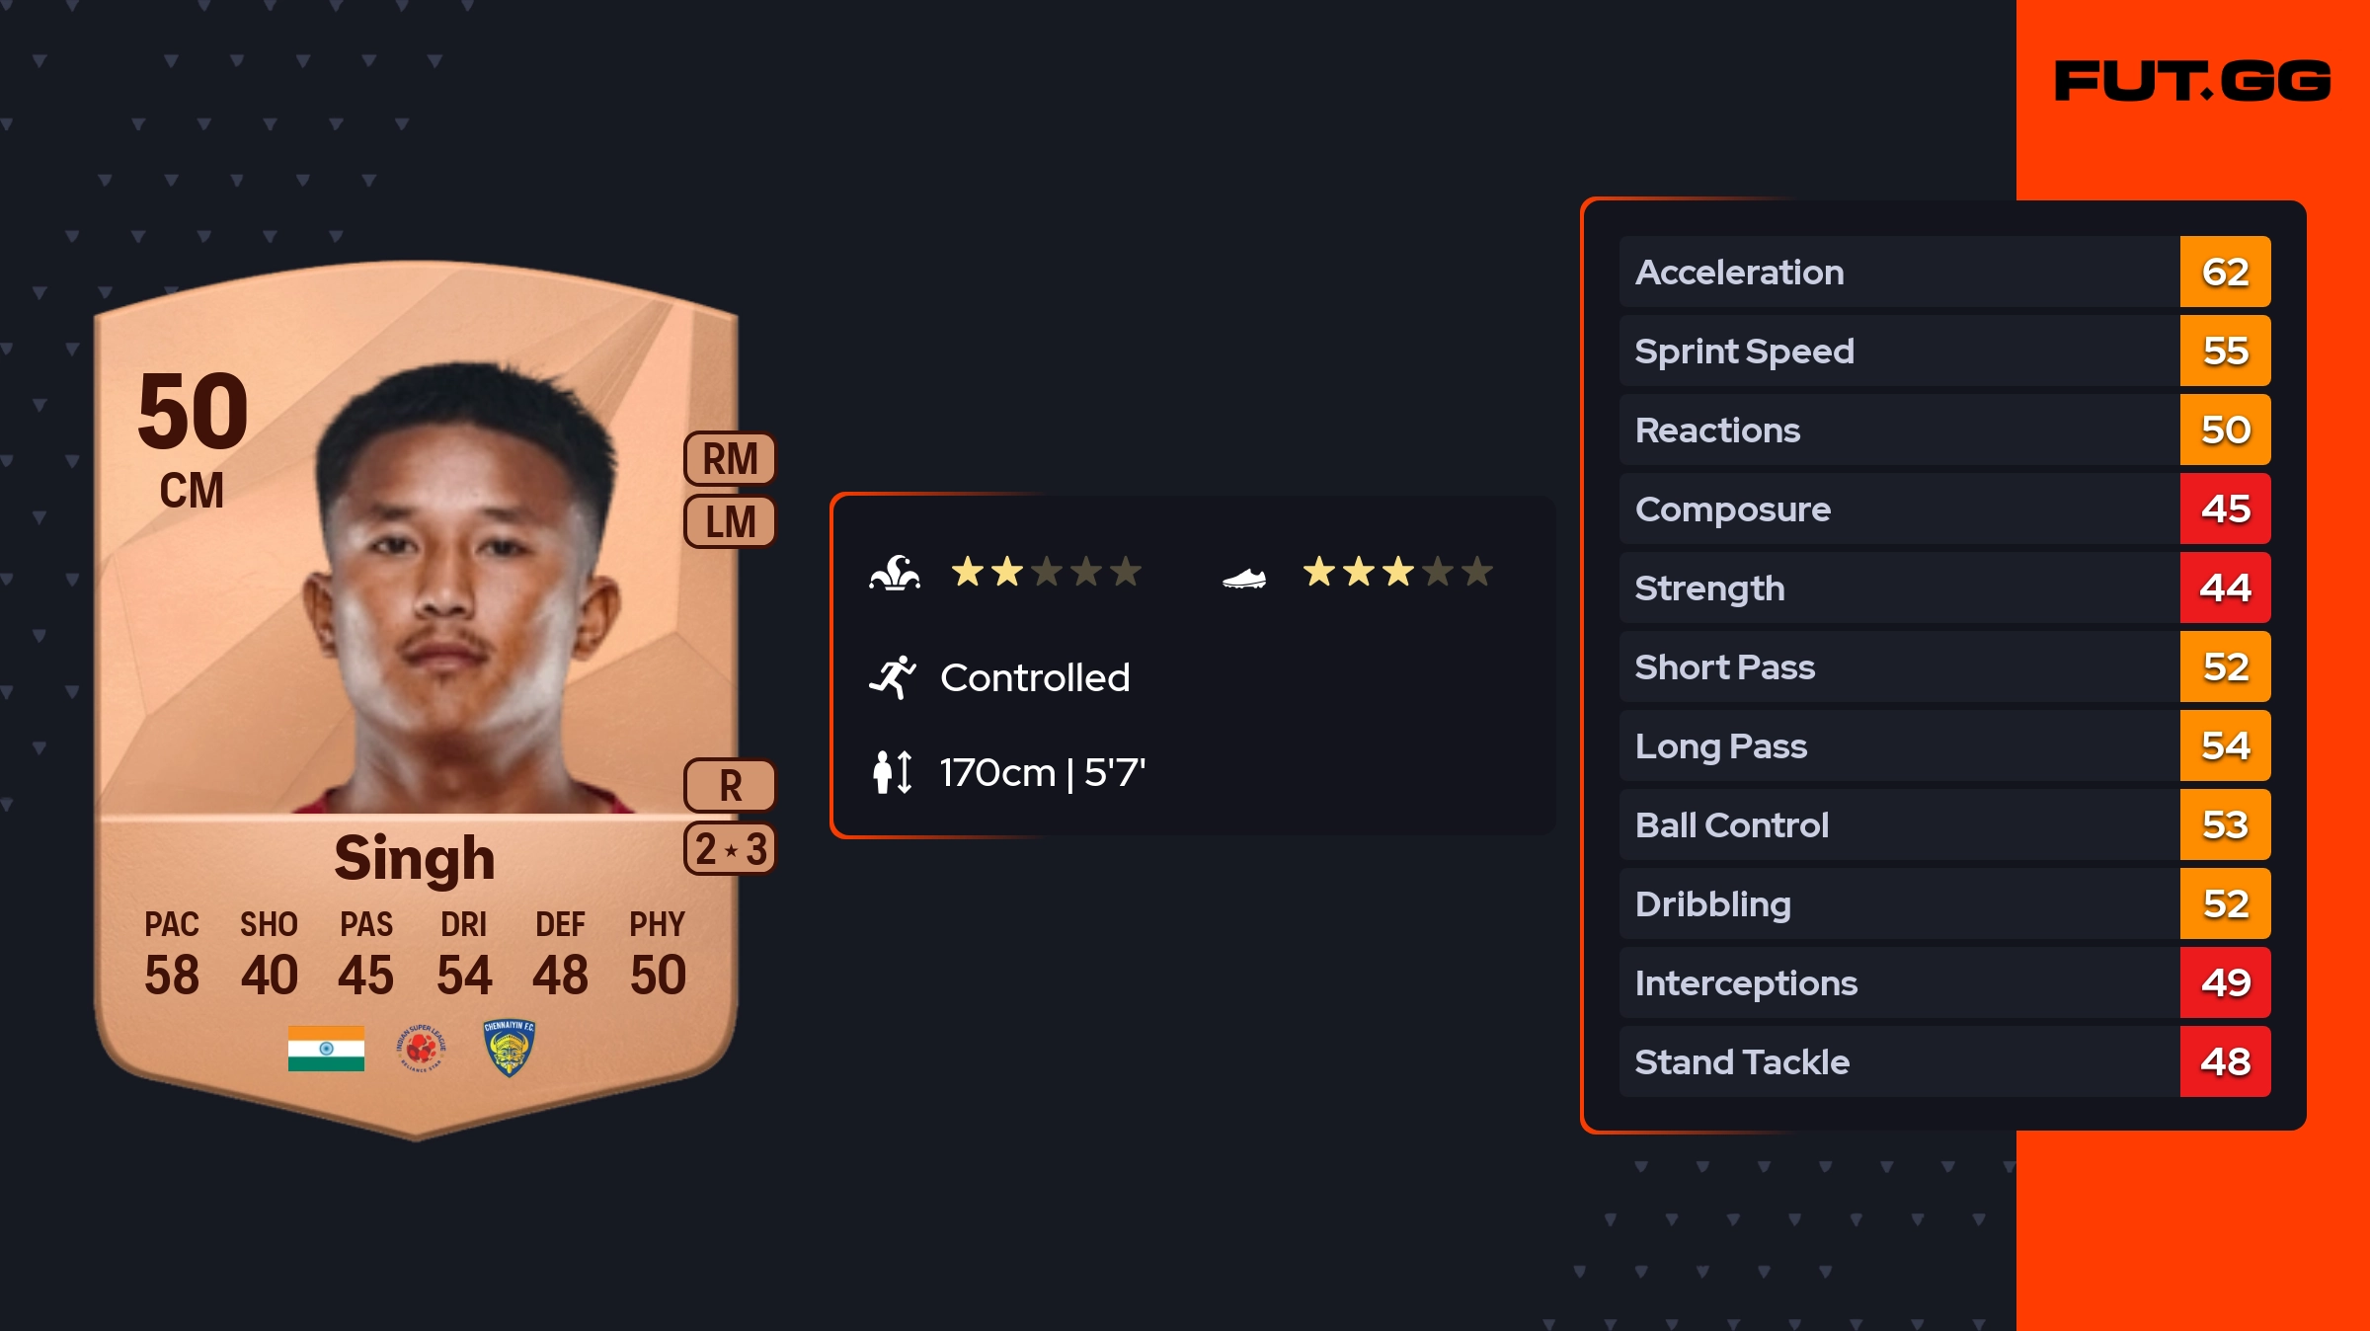The image size is (2370, 1331).
Task: Click the player portrait on card
Action: (464, 587)
